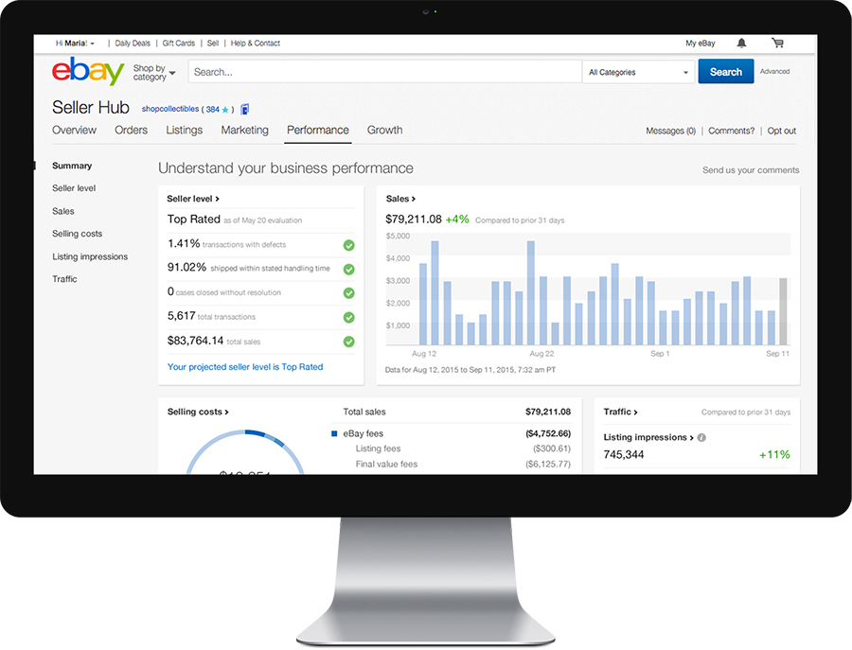Click the info icon beside Listing impressions
The image size is (852, 650).
pos(701,438)
